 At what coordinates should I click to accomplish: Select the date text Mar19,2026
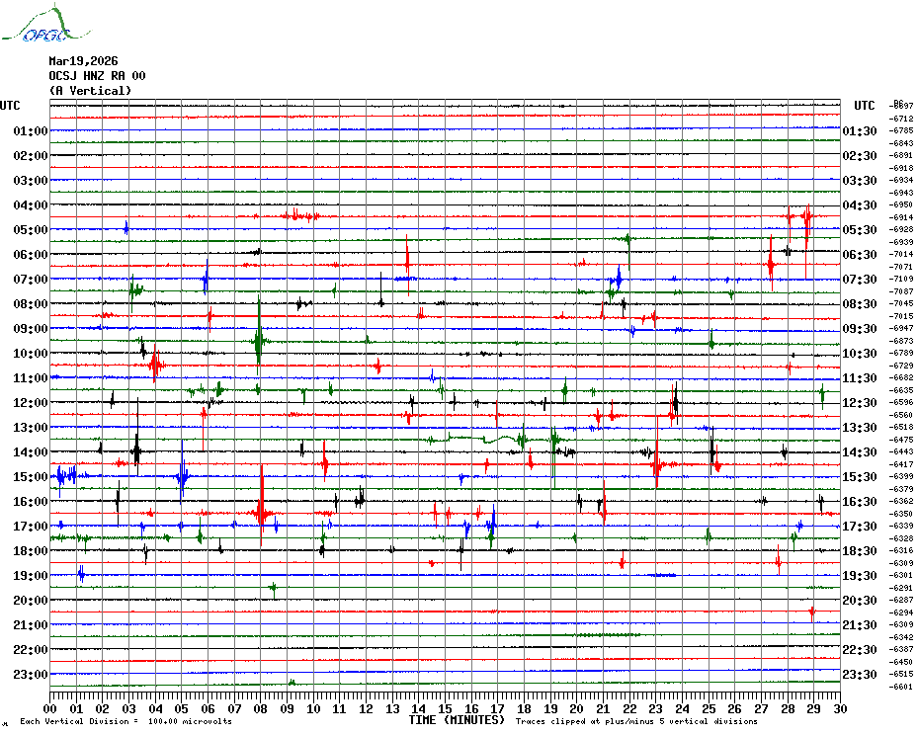click(83, 61)
